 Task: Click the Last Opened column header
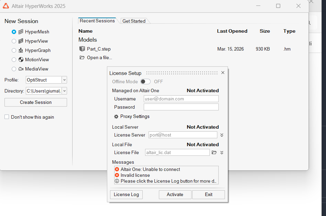click(x=232, y=31)
